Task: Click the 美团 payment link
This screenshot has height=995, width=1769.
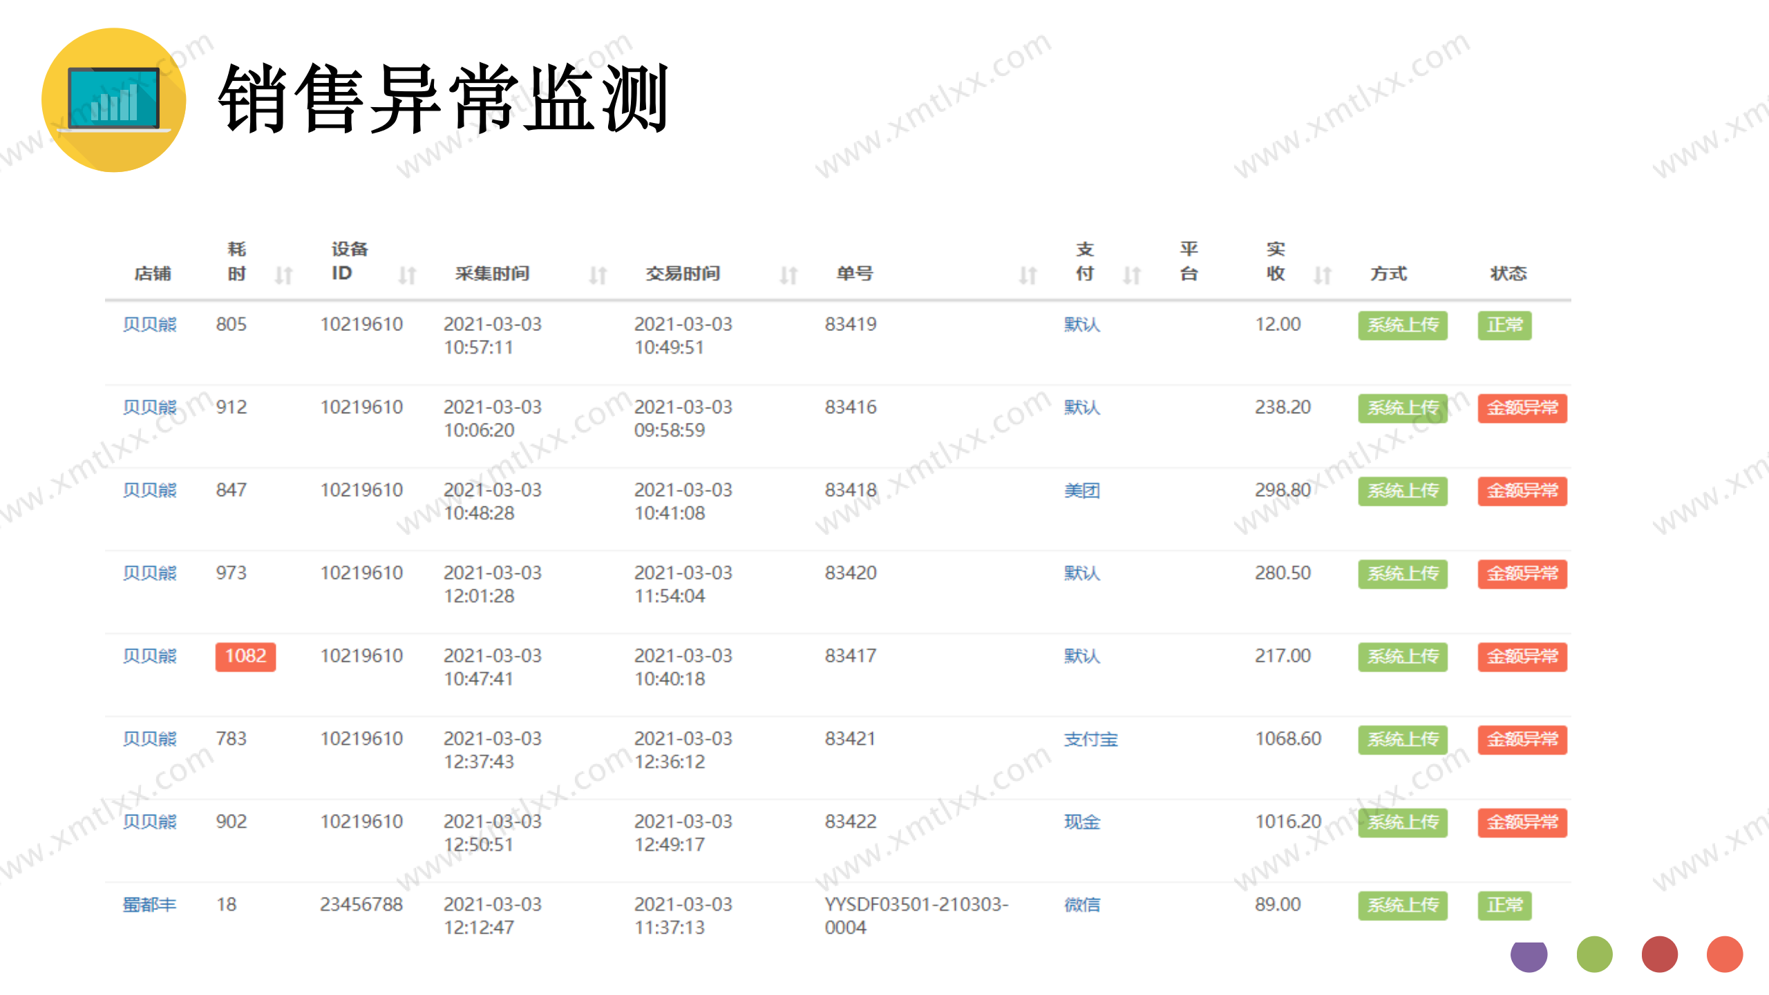Action: pos(1082,490)
